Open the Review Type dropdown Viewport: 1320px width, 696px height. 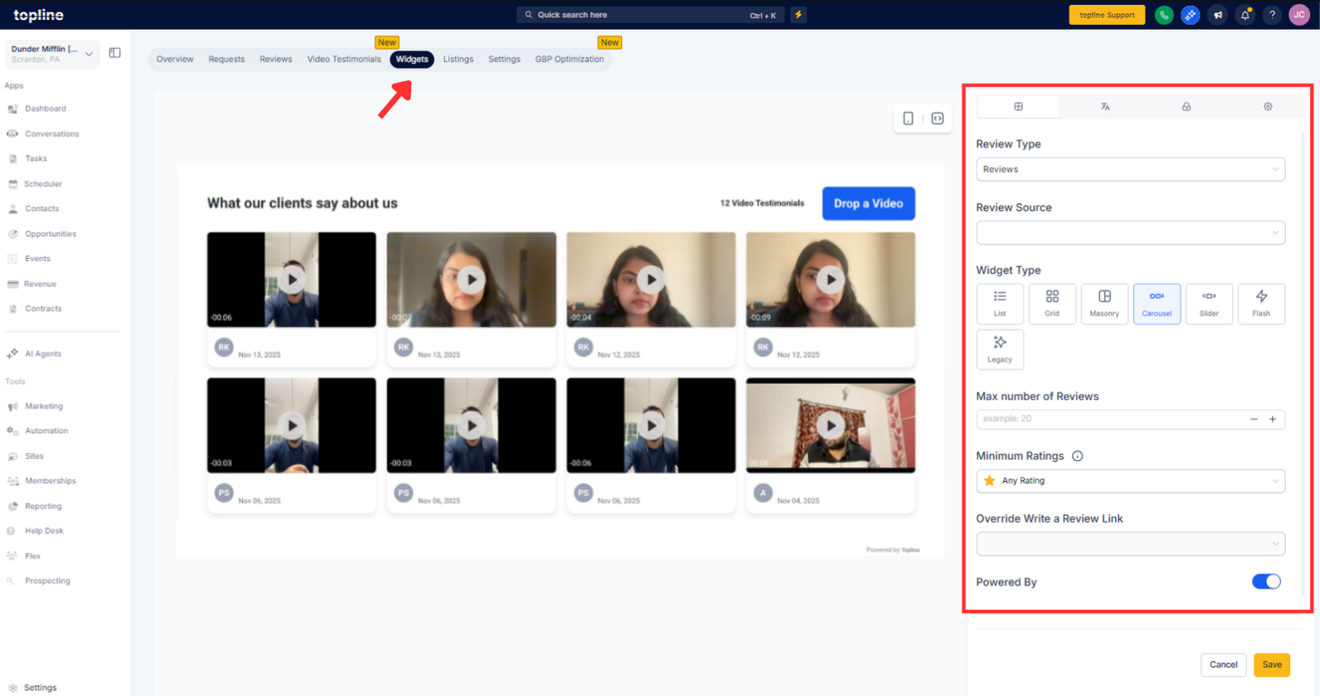[1130, 169]
